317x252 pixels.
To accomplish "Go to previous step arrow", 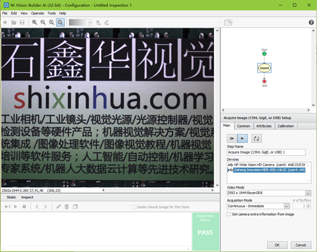I will click(37, 207).
